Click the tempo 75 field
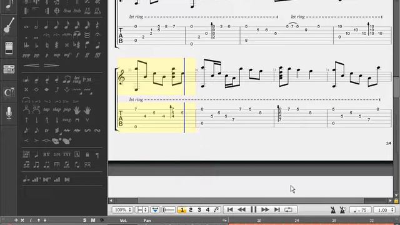400x225 pixels. (x=360, y=210)
